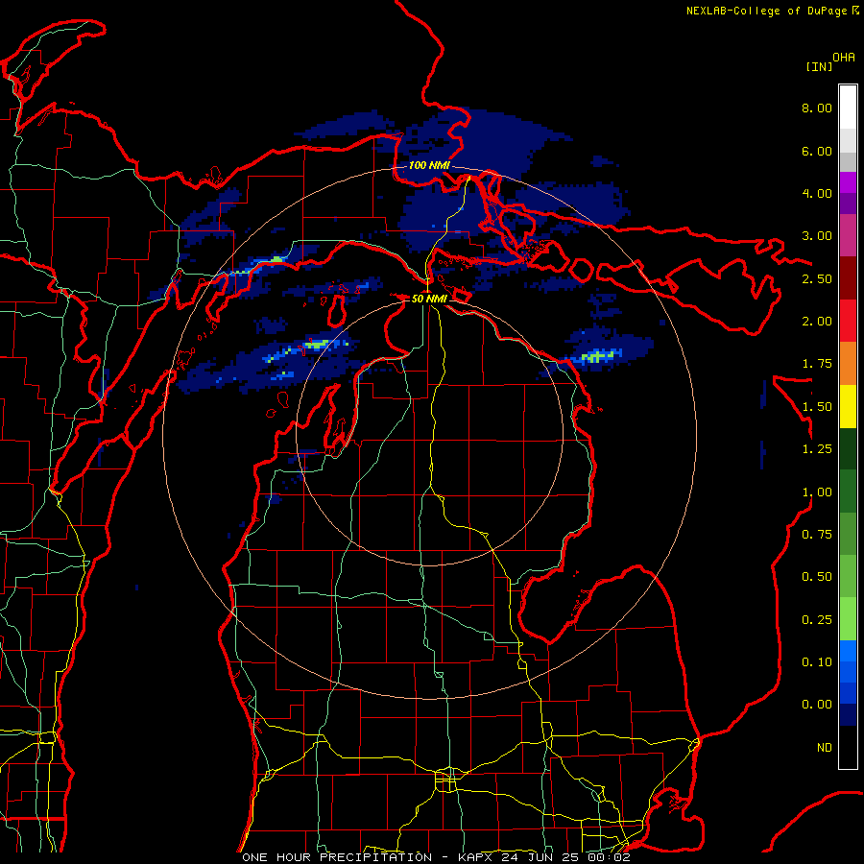Pick the dark red 2.50 swatch
864x864 pixels.
point(848,278)
